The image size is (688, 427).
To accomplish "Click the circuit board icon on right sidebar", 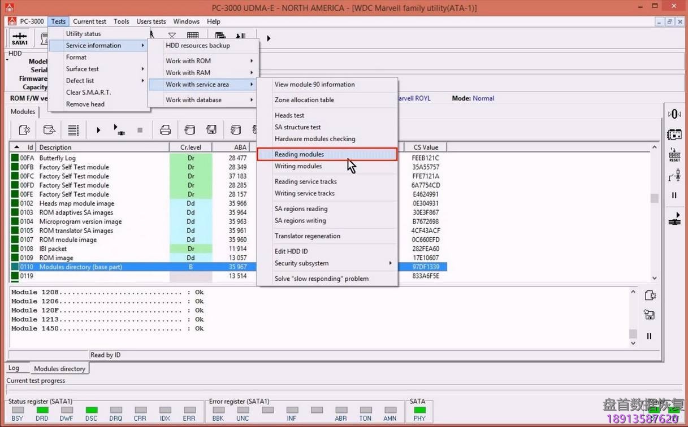I will click(x=674, y=135).
